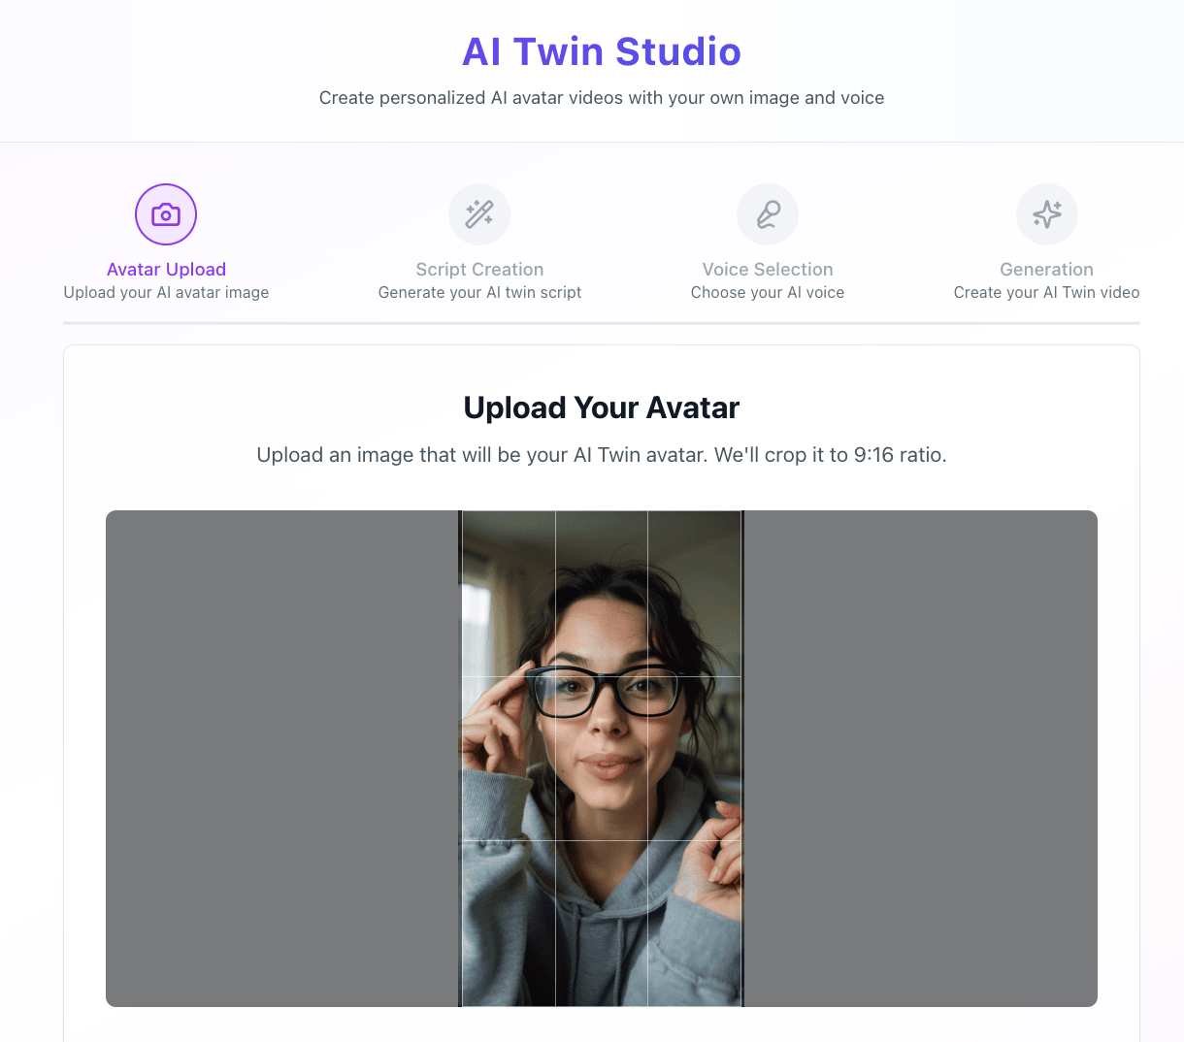The image size is (1184, 1042).
Task: Click the left edge of crop frame
Action: [462, 759]
